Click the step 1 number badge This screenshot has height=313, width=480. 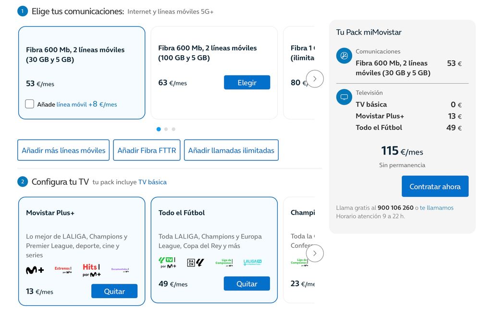(x=23, y=12)
